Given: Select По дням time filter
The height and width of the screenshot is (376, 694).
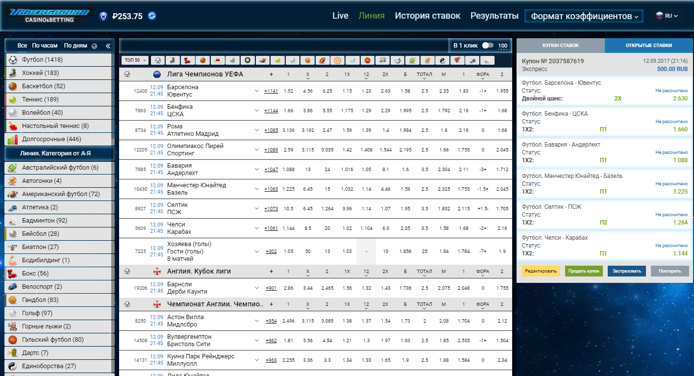Looking at the screenshot, I should (75, 46).
